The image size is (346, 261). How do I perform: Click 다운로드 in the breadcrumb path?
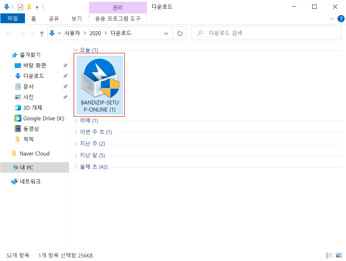point(121,33)
